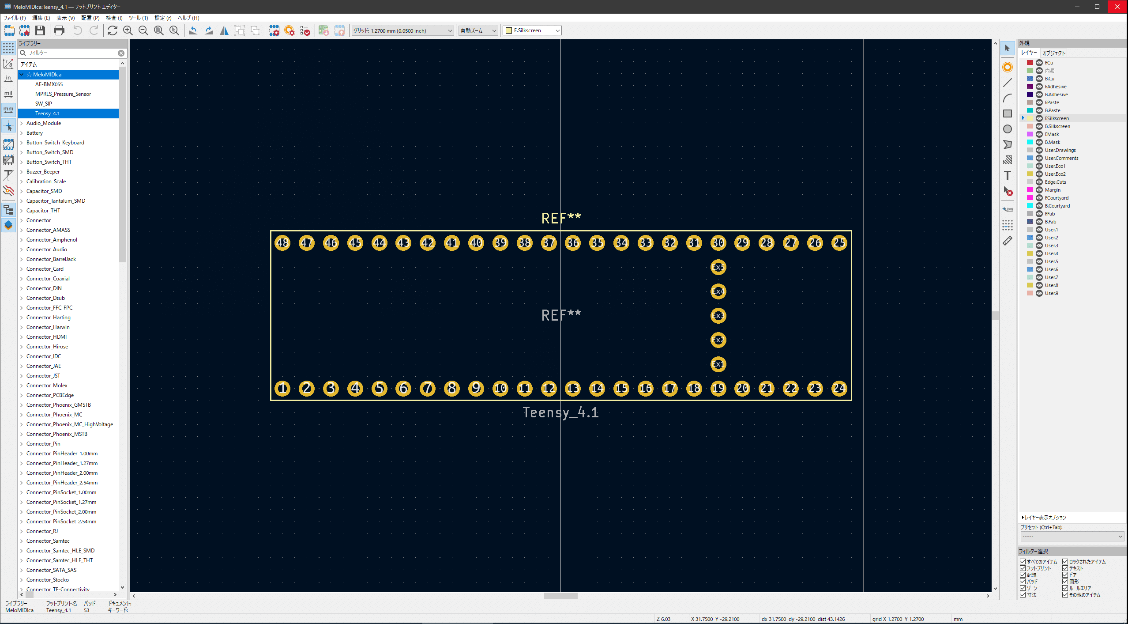The image size is (1128, 624).
Task: Open the 編集 (E) menu
Action: (x=41, y=18)
